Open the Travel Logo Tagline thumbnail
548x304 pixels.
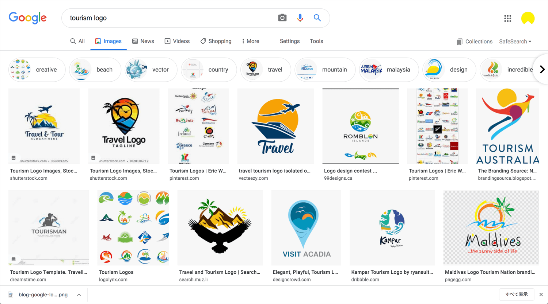tap(124, 126)
